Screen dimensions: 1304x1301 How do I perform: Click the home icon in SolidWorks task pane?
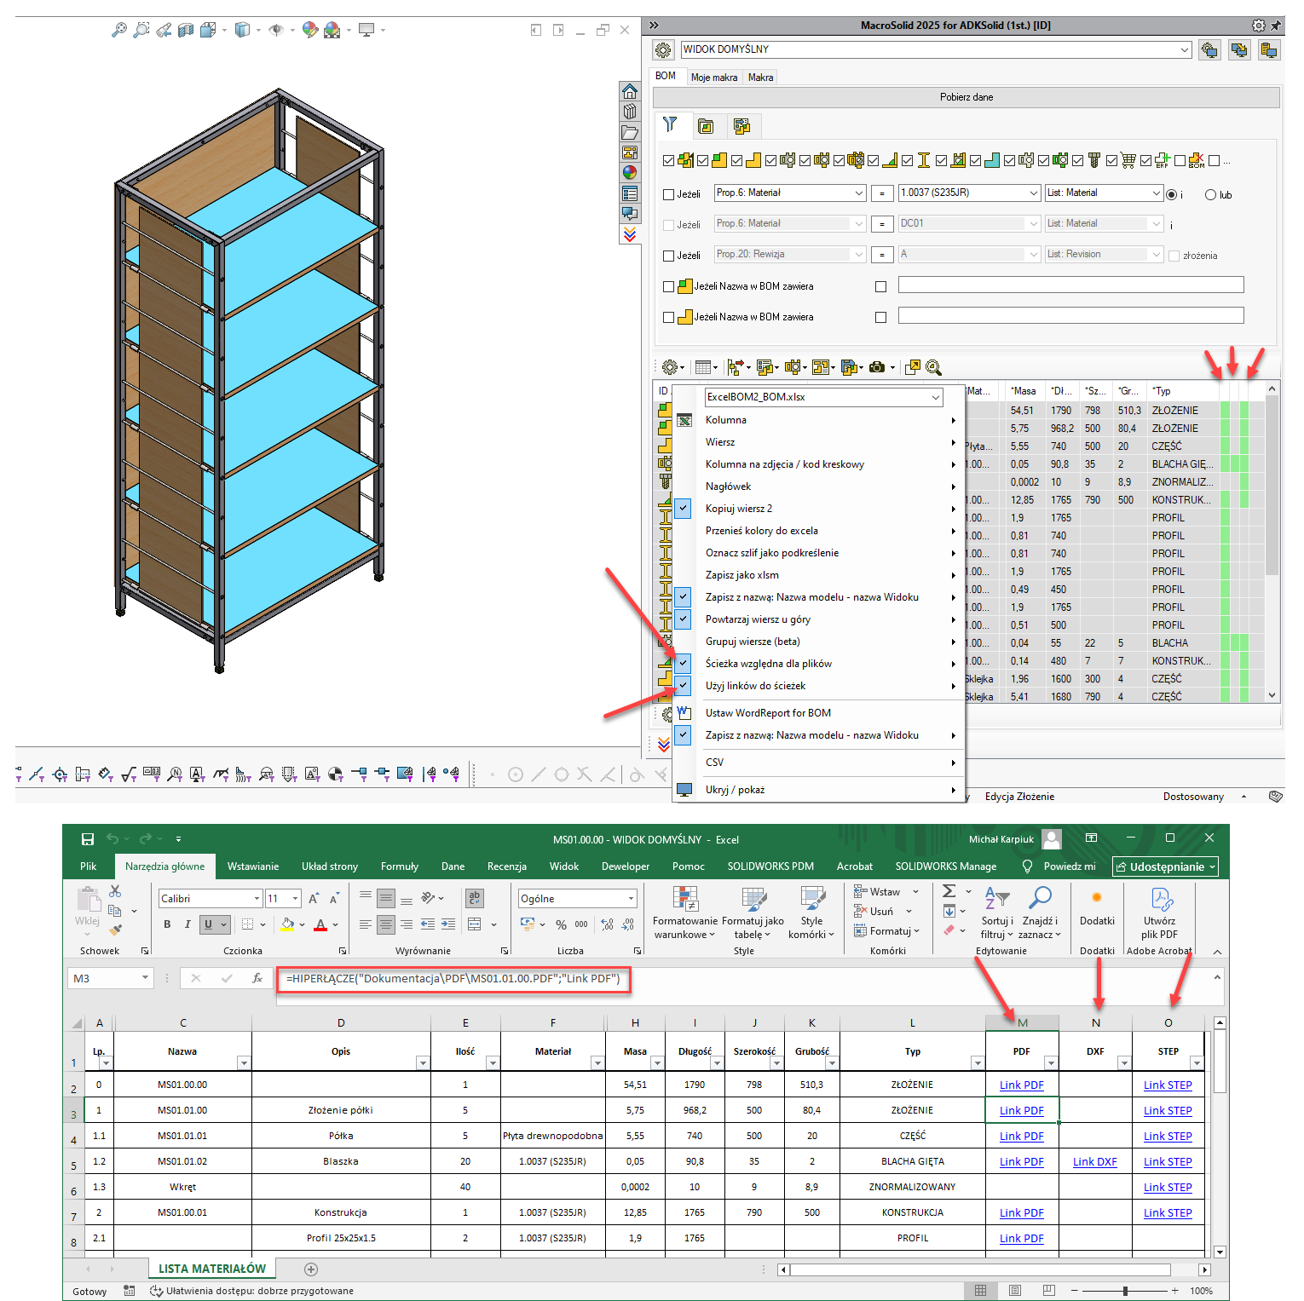click(630, 91)
